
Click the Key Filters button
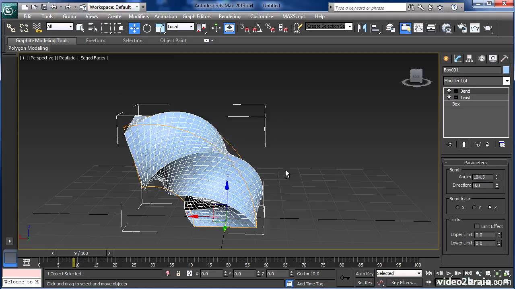point(404,283)
